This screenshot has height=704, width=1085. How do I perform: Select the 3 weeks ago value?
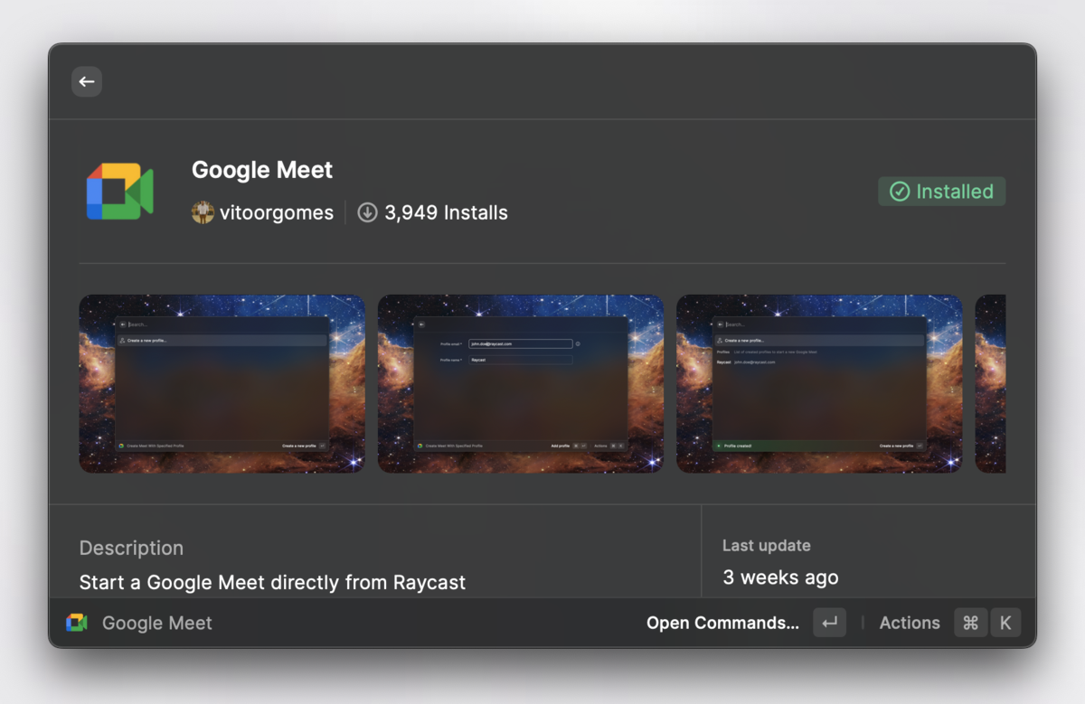click(781, 577)
